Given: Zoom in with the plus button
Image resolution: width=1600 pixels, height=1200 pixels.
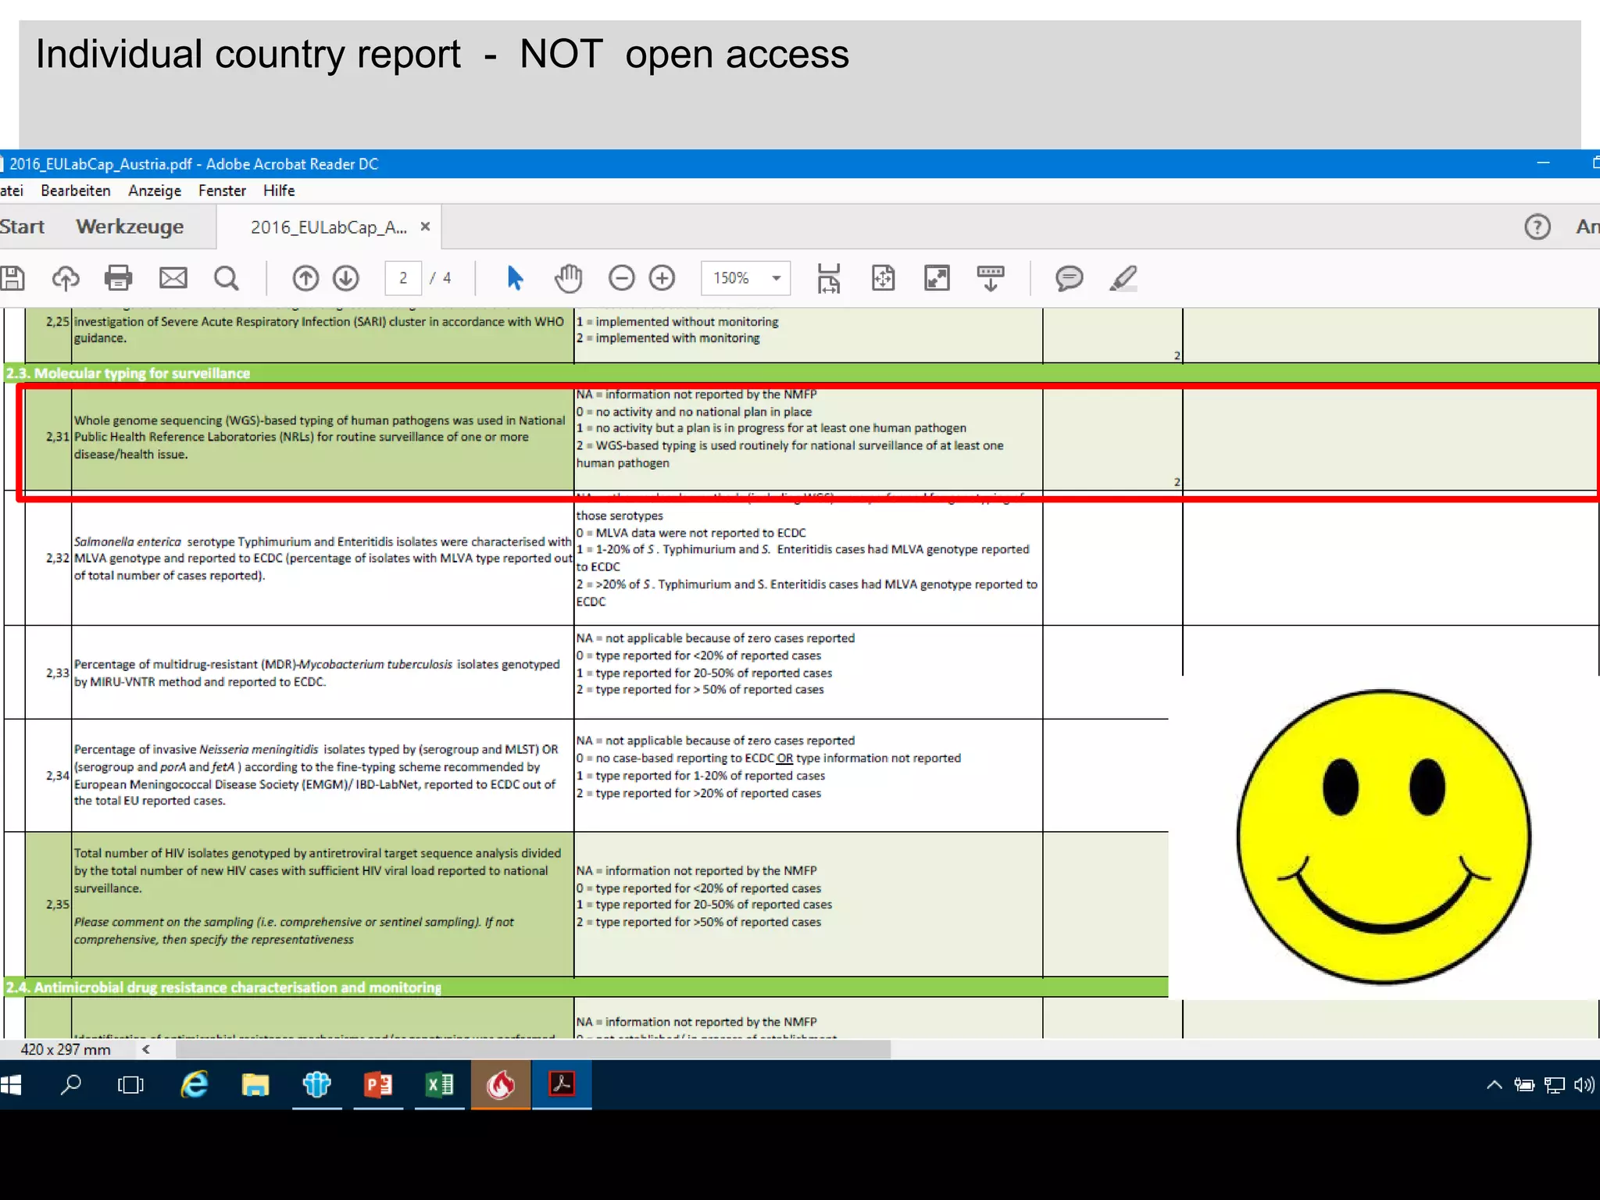Looking at the screenshot, I should pyautogui.click(x=662, y=278).
